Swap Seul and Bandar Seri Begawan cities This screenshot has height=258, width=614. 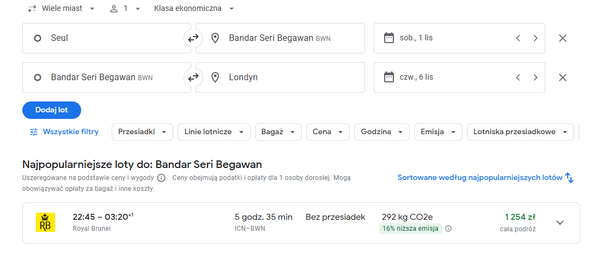pyautogui.click(x=193, y=38)
